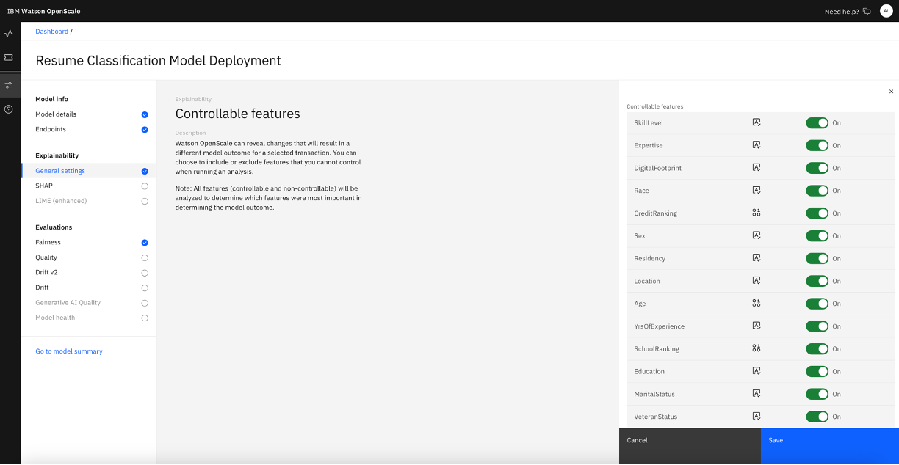Click the Fairness completed checkmark
899x465 pixels.
(x=145, y=243)
